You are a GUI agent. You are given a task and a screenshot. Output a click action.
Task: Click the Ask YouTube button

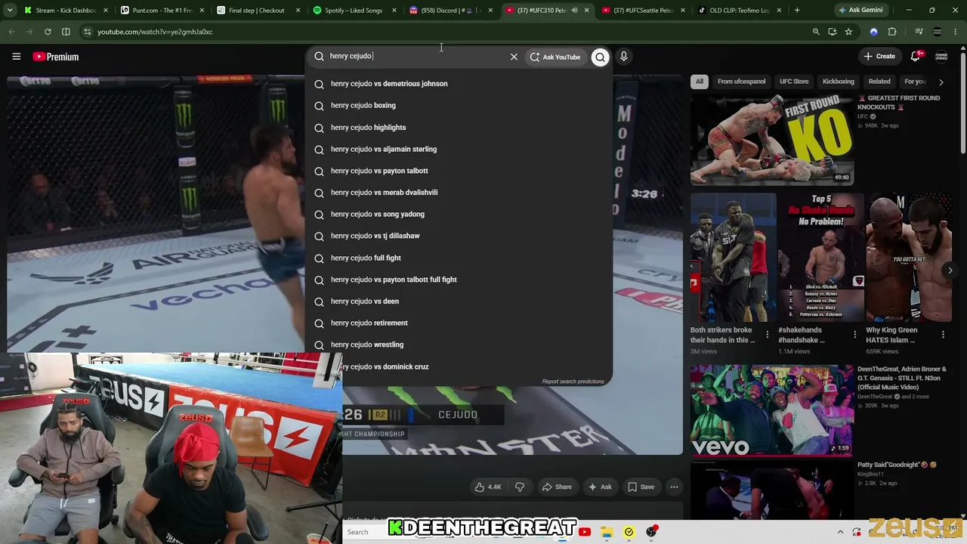pos(555,57)
